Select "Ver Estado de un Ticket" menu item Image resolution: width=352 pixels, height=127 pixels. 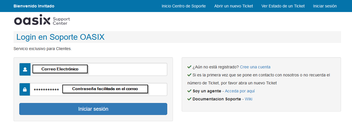(x=283, y=6)
